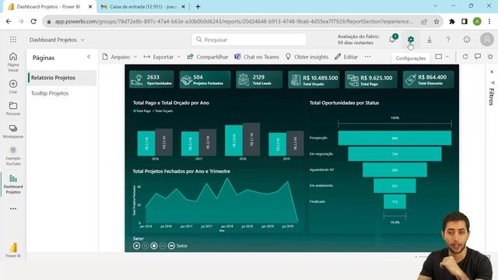Open the user account avatar
The width and height of the screenshot is (498, 280).
click(x=486, y=40)
